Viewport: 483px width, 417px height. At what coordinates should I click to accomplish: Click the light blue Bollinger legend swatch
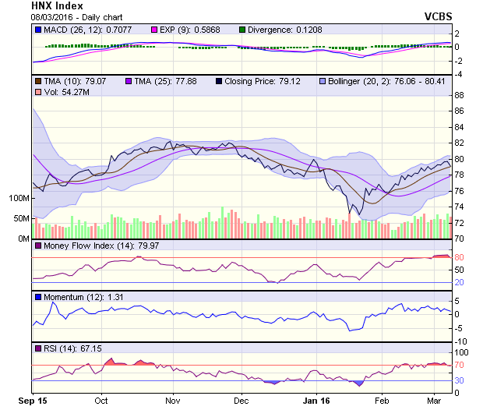tap(323, 80)
